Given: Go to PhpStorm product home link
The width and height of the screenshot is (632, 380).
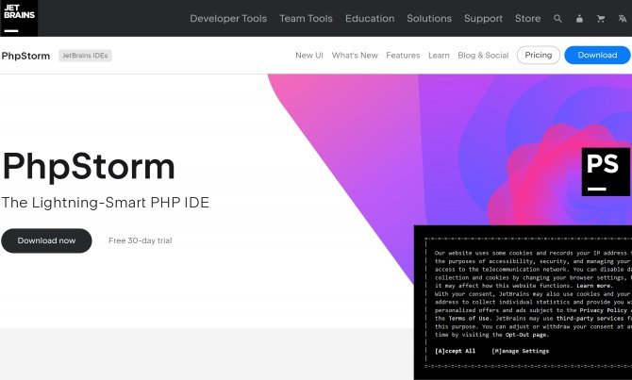Looking at the screenshot, I should 25,56.
